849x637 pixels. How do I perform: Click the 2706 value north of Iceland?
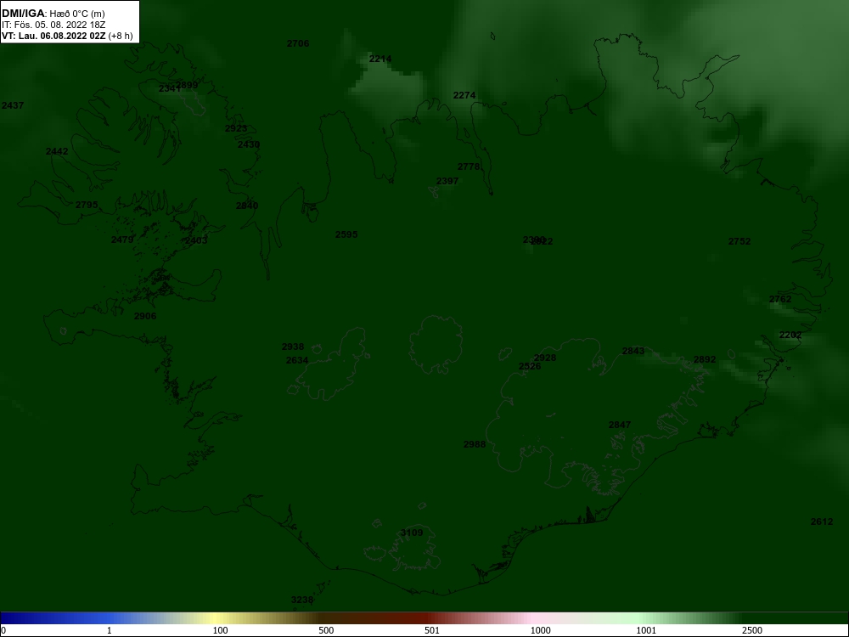298,43
